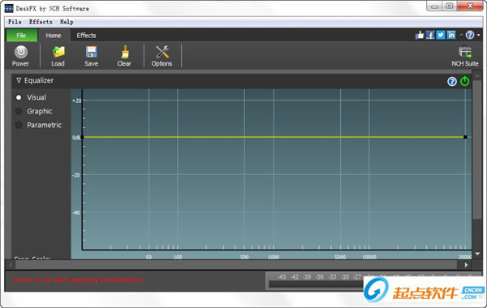
Task: Save the current preset
Action: coord(91,56)
